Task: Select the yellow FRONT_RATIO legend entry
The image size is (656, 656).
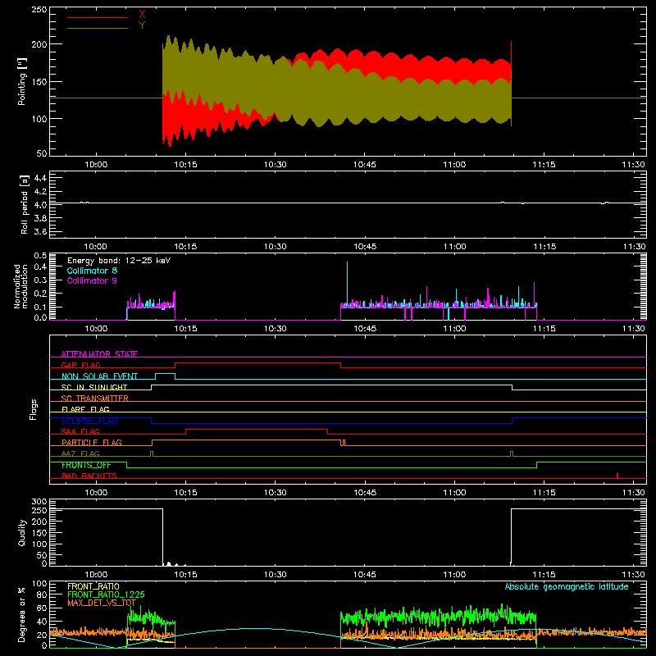Action: coord(93,586)
